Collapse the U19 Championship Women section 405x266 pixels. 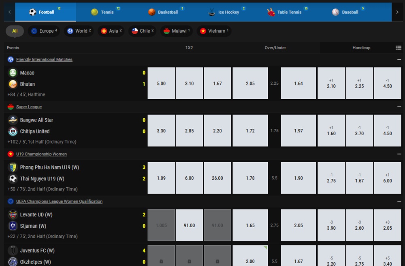[x=399, y=154]
